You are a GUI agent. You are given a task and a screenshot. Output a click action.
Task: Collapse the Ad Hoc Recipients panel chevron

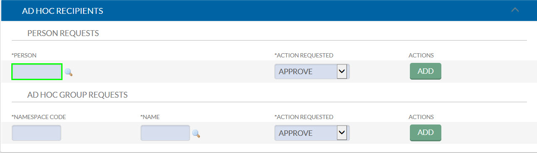tap(515, 10)
